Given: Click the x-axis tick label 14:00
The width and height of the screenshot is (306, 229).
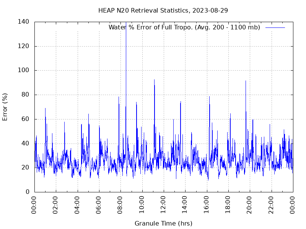Looking at the screenshot, I should [x=184, y=205].
